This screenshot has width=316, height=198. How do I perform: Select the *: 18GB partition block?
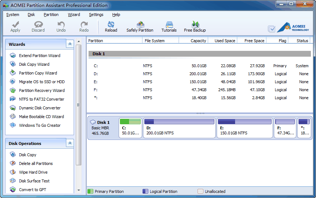pos(304,128)
